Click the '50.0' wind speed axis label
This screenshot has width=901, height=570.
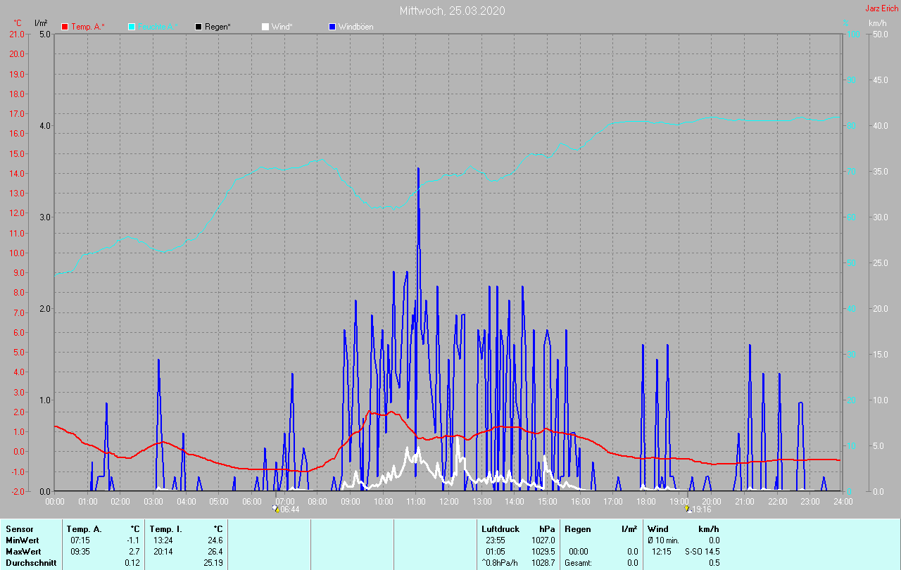pos(879,34)
